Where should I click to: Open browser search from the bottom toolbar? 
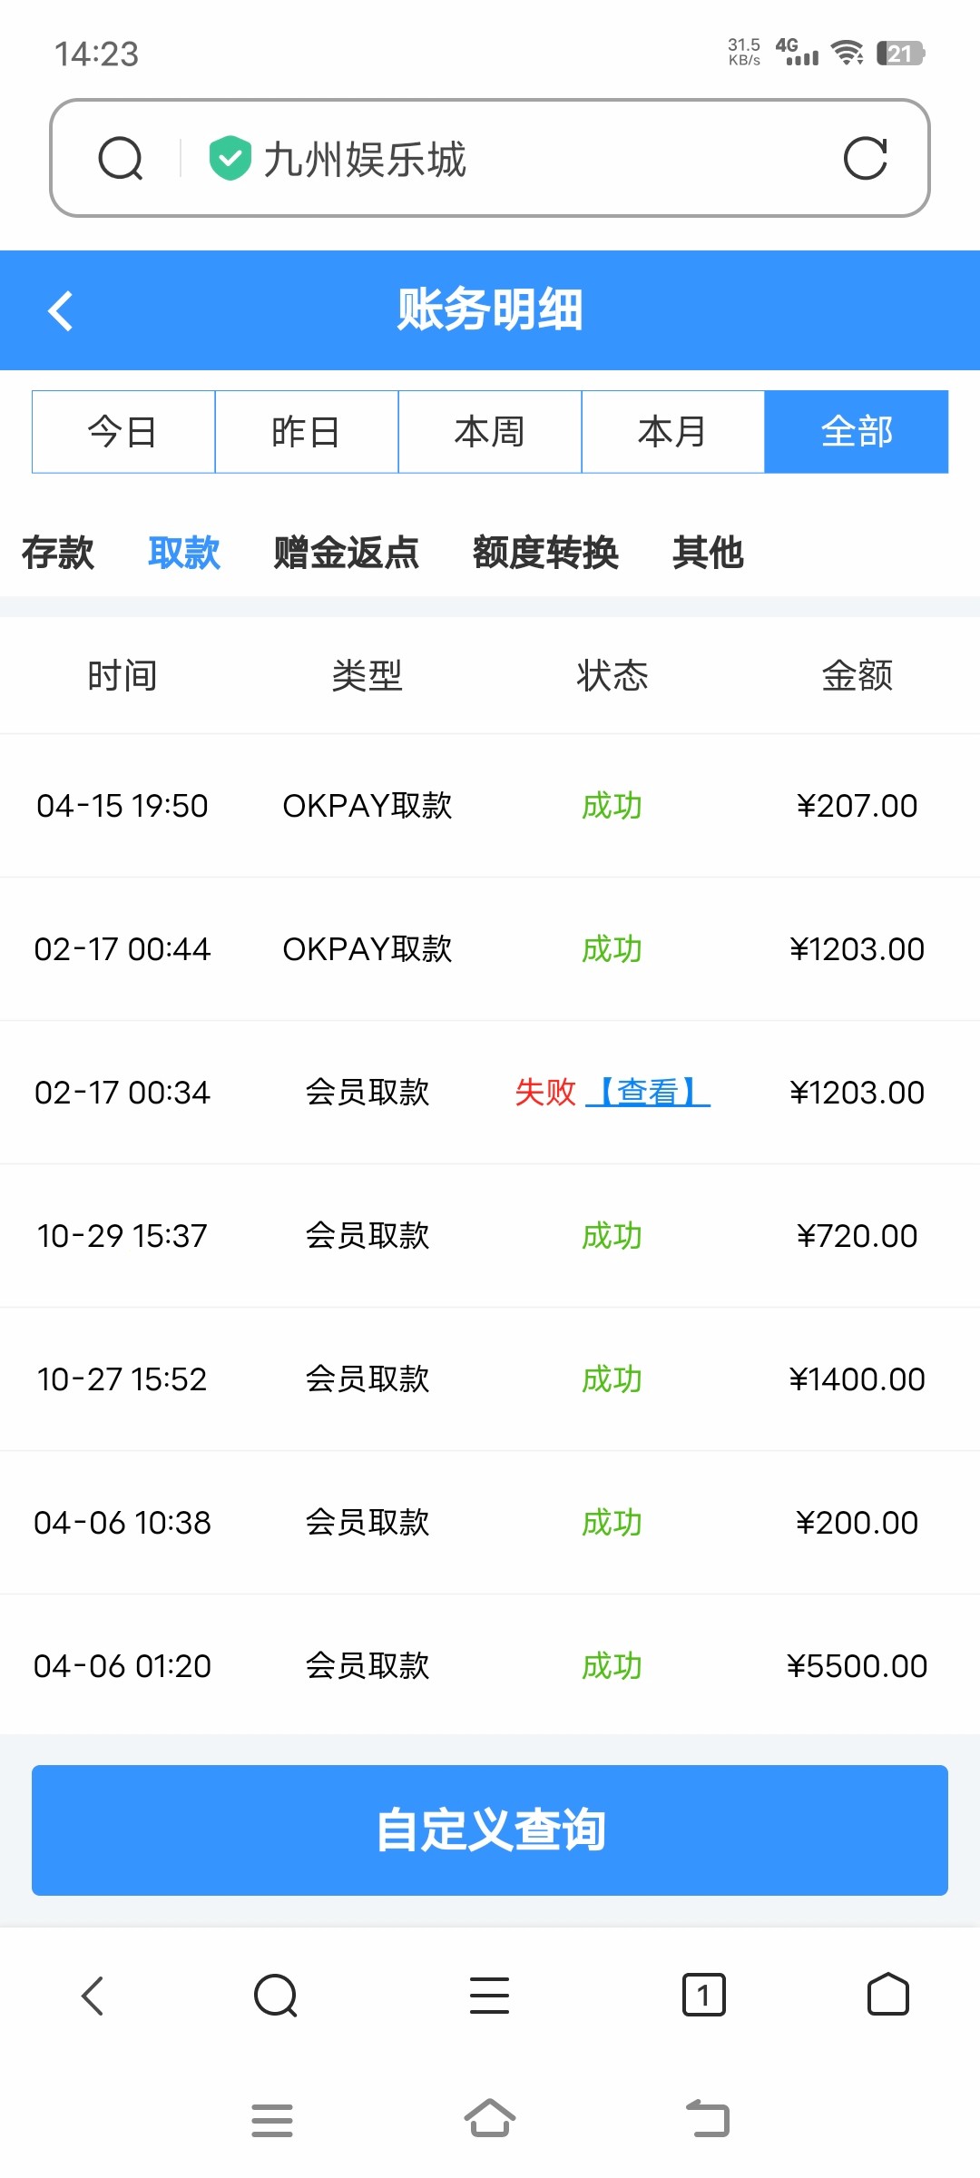pos(276,1996)
